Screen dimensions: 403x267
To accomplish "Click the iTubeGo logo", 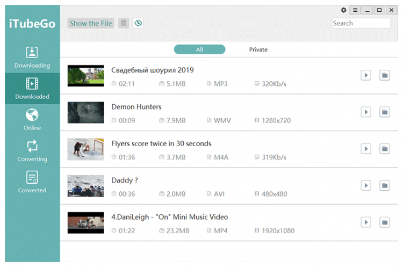I will point(32,24).
